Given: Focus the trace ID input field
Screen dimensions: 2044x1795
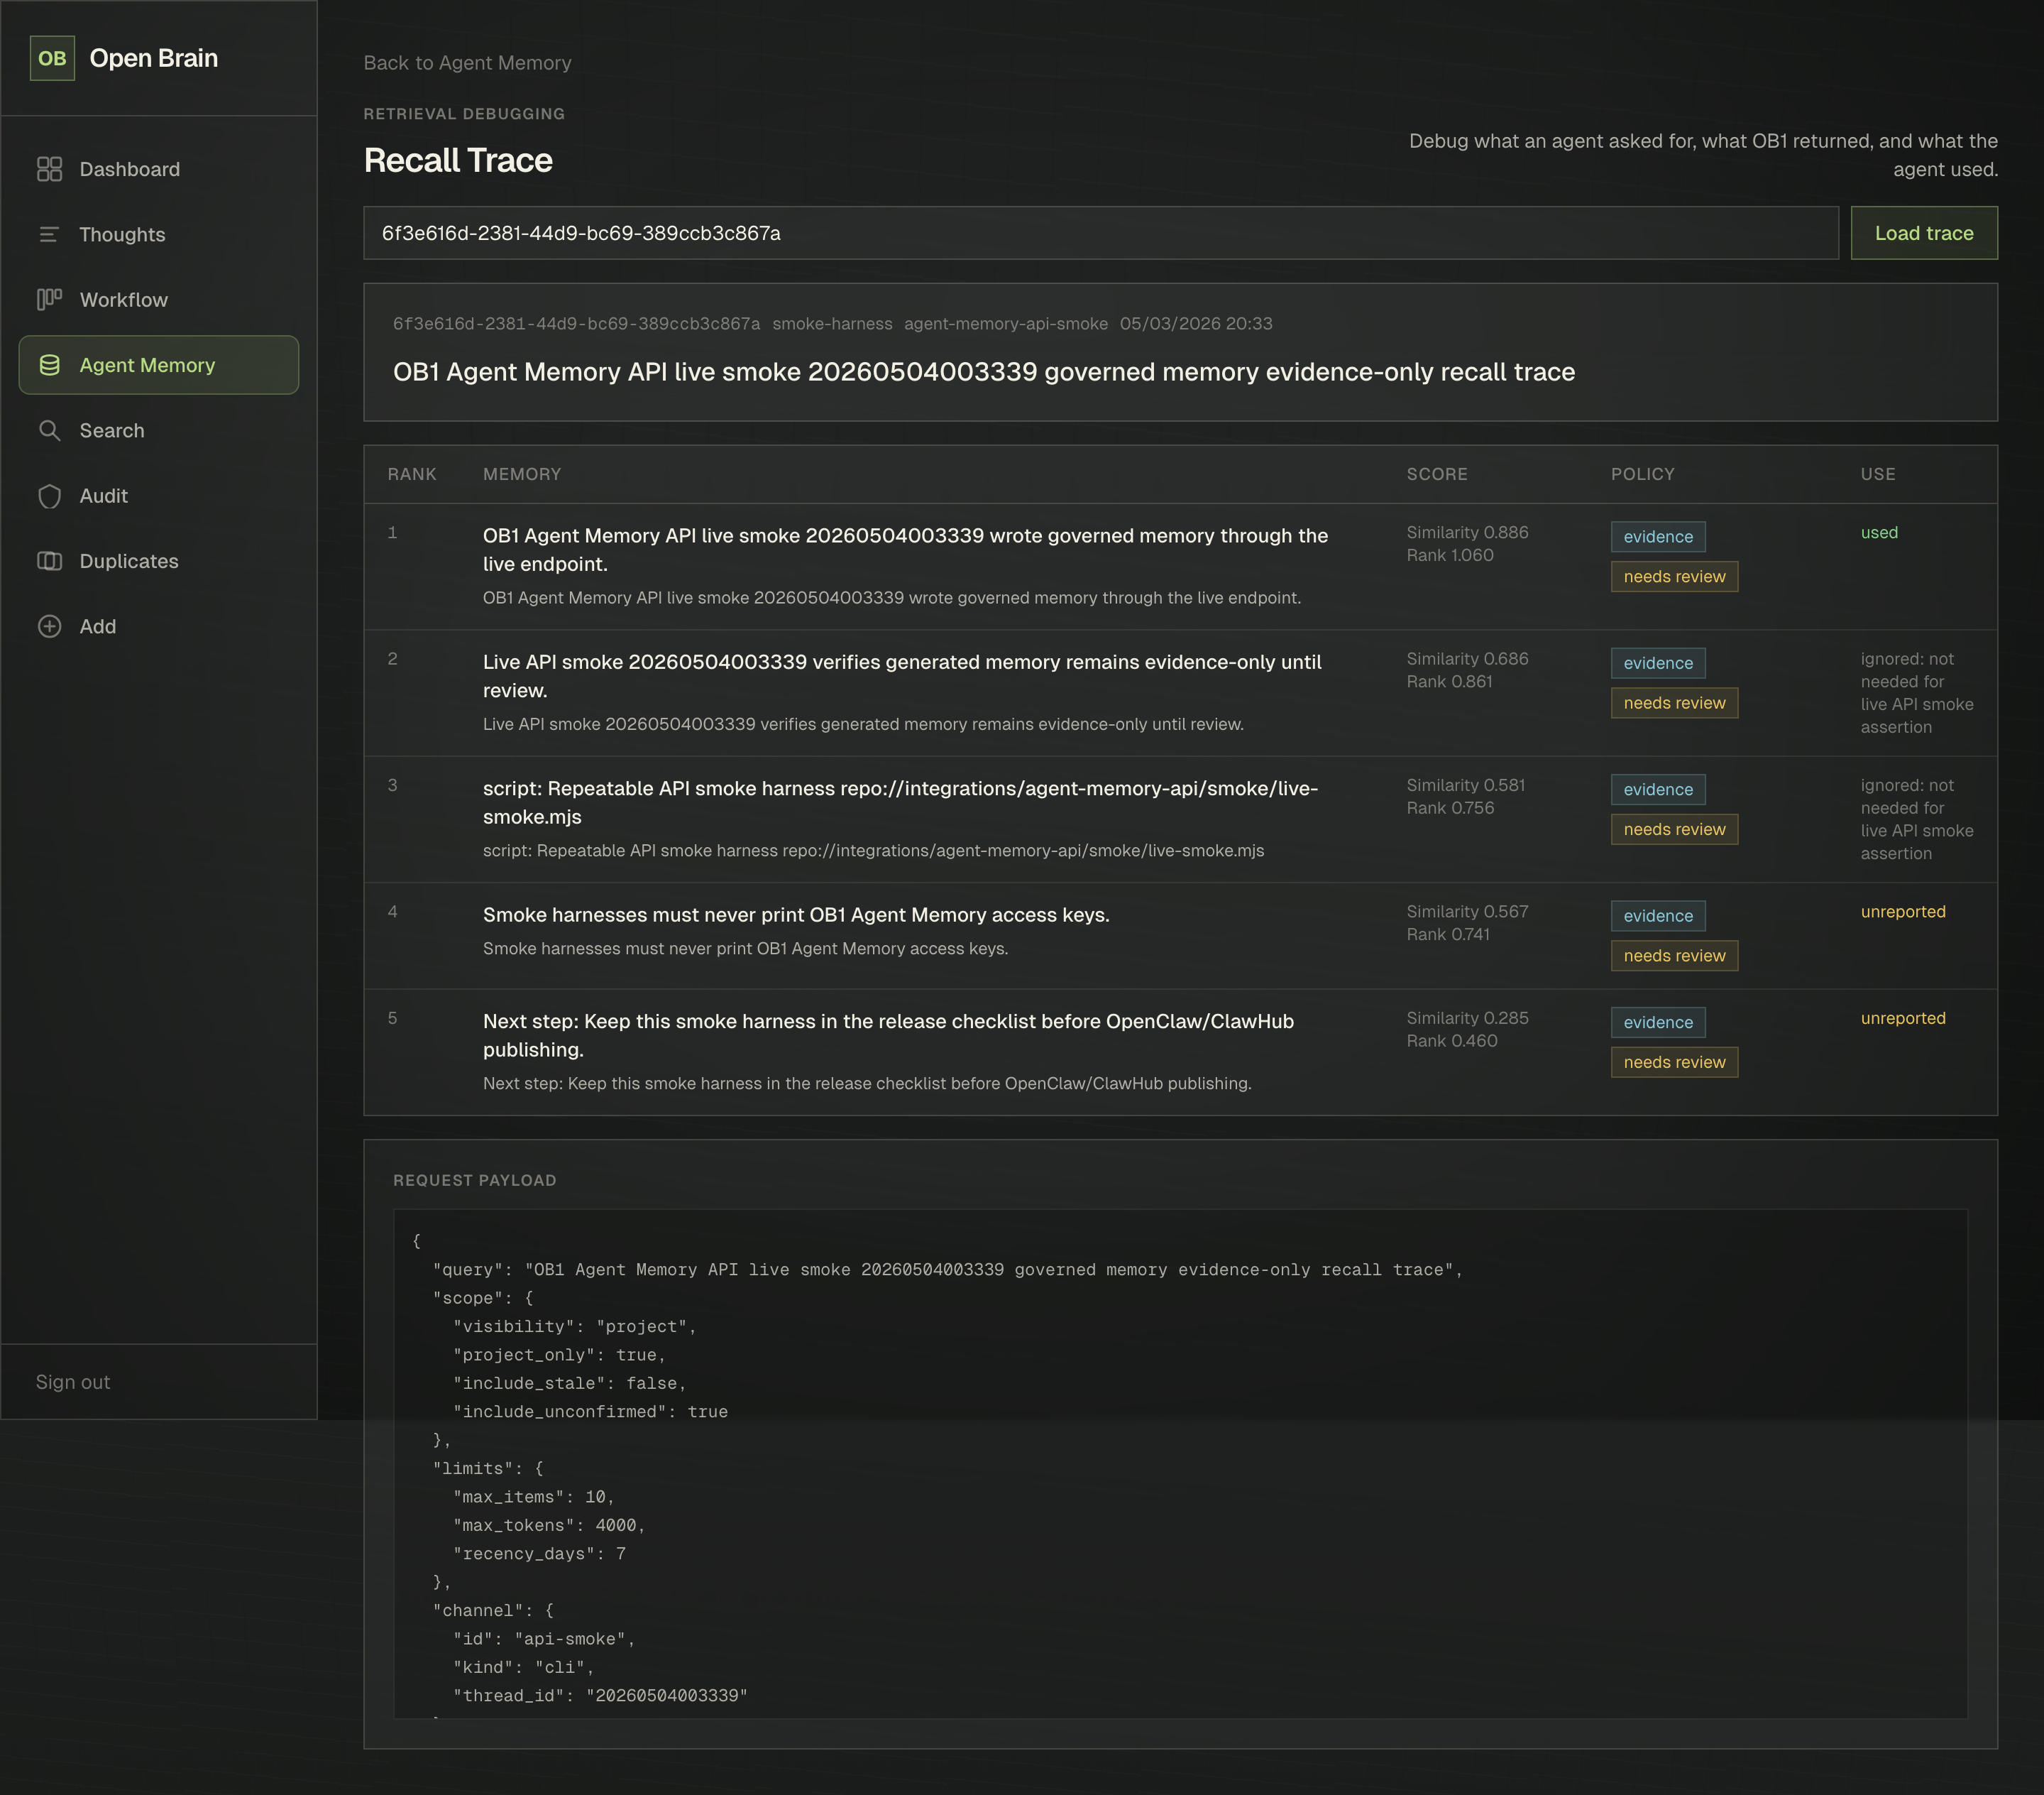Looking at the screenshot, I should (1101, 233).
